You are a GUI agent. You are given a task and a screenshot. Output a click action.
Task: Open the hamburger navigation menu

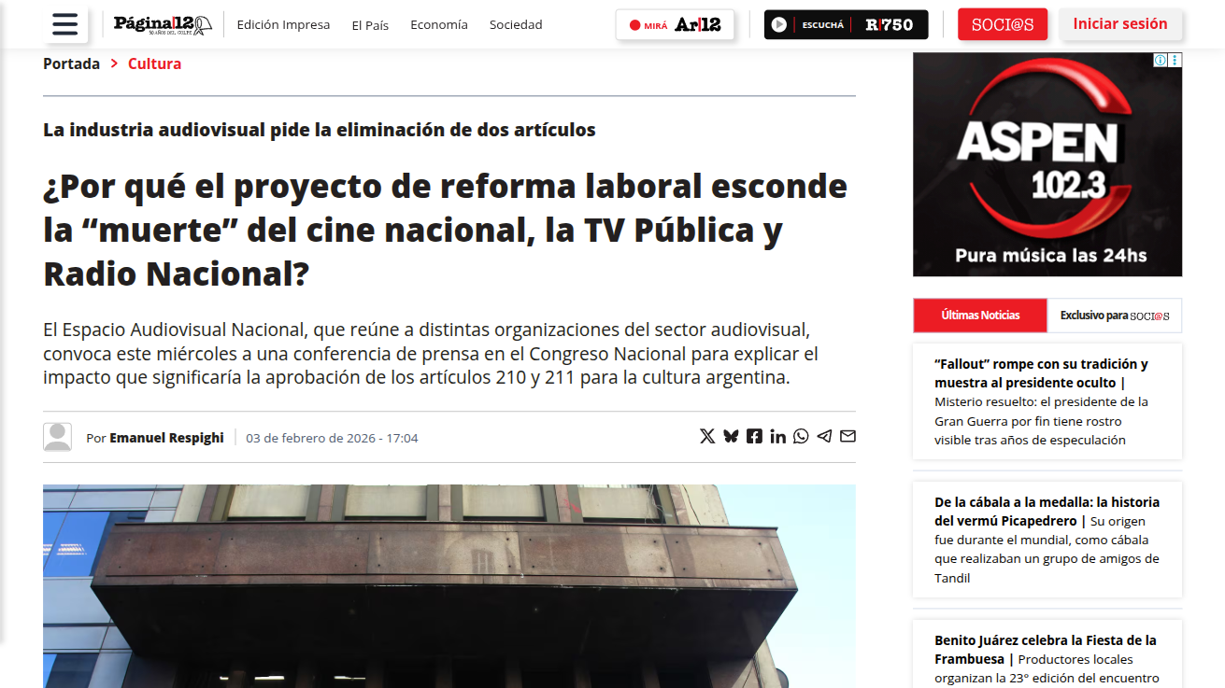[x=65, y=24]
